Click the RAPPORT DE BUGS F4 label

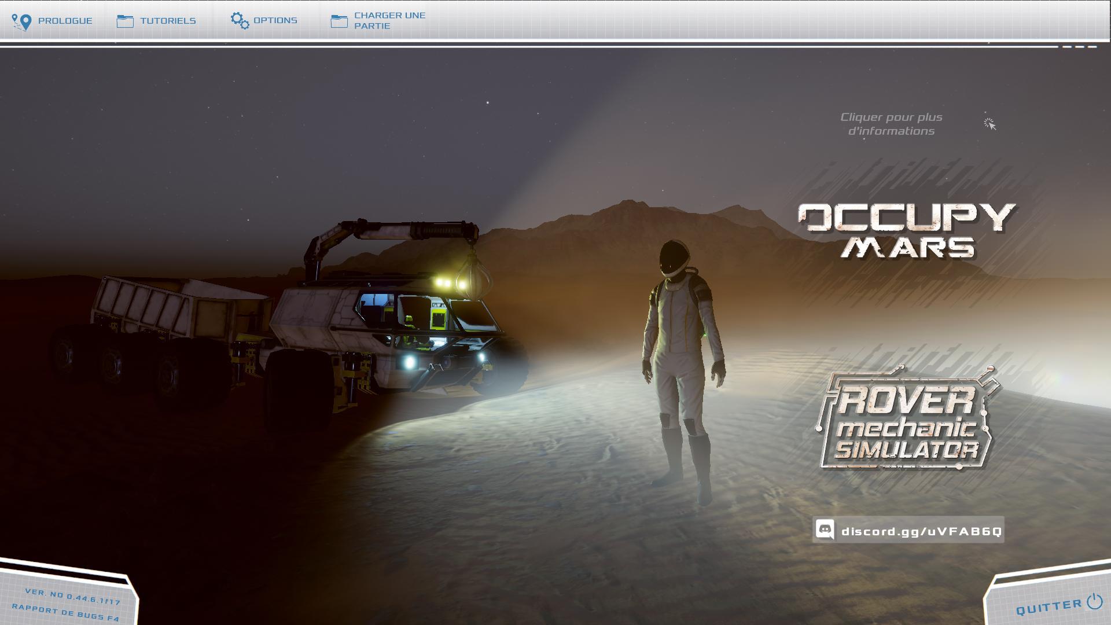[65, 613]
